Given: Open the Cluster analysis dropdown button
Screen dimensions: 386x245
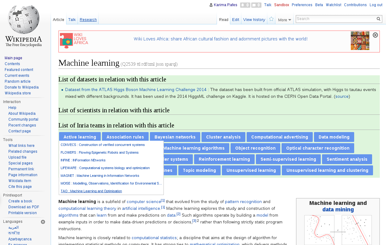Looking at the screenshot, I should tap(223, 137).
